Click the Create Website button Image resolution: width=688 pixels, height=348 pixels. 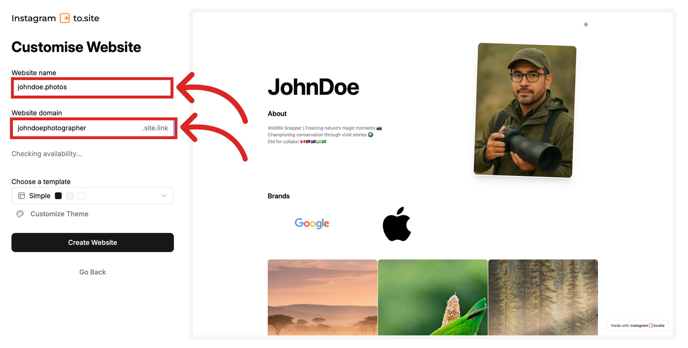[x=93, y=243]
